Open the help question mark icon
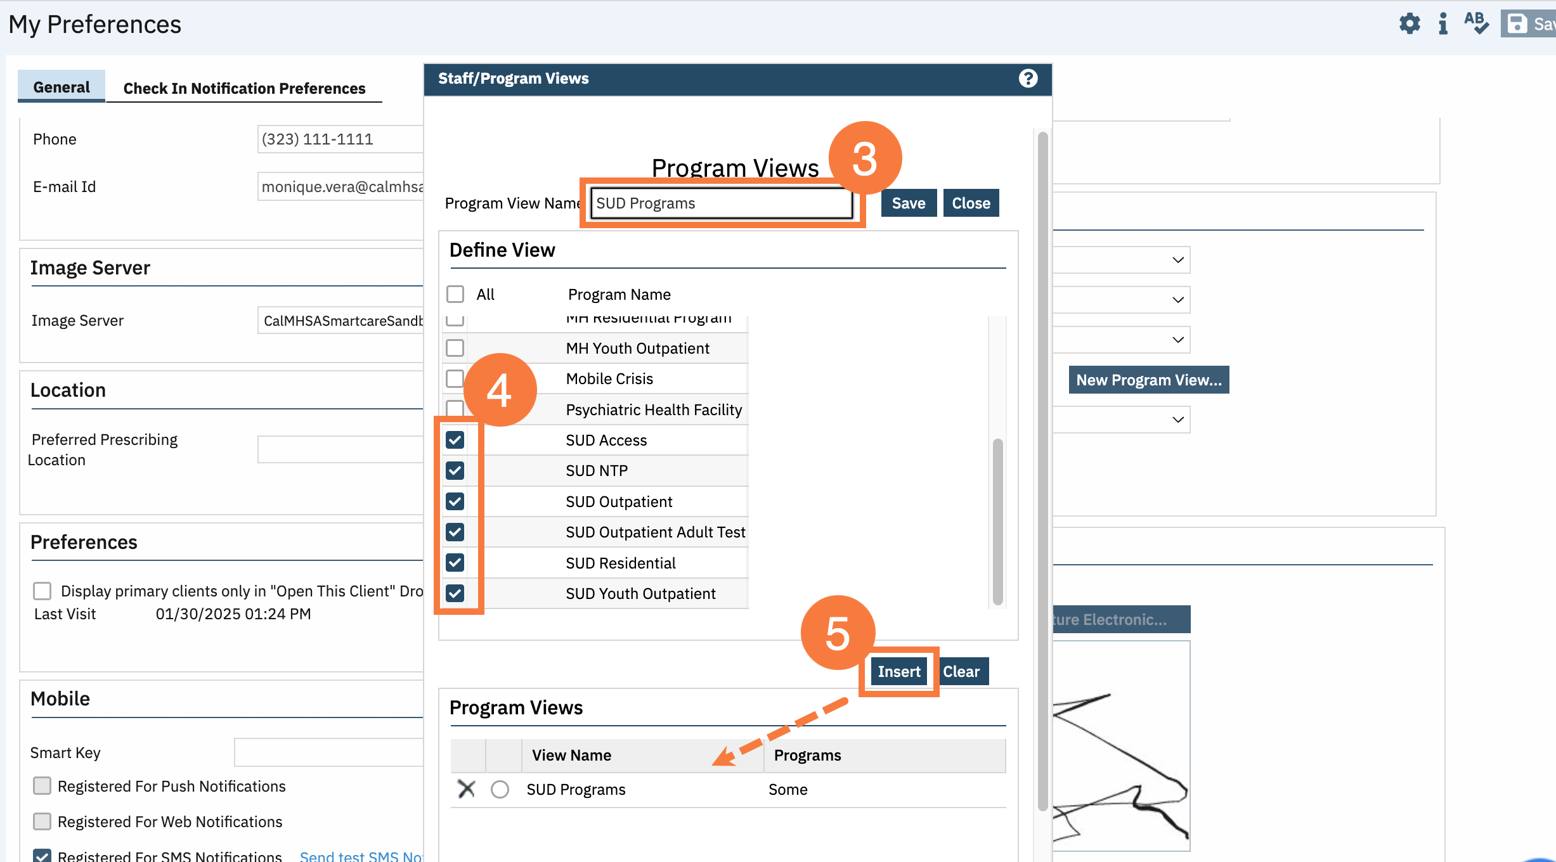1556x862 pixels. pos(1028,79)
